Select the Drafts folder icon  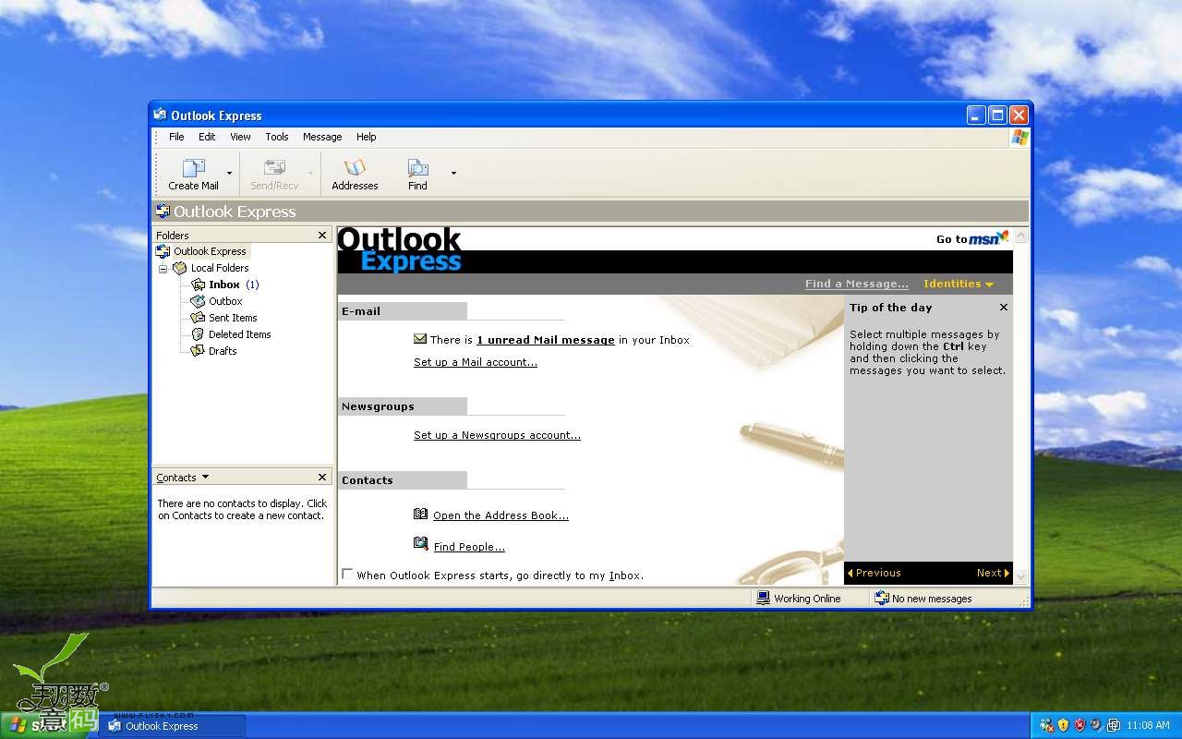198,351
